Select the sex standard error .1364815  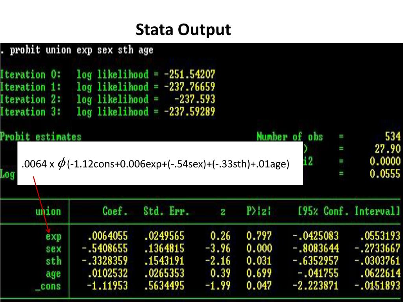pos(164,249)
